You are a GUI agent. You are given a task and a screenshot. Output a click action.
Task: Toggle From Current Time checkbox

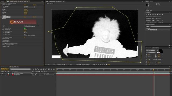146,22
